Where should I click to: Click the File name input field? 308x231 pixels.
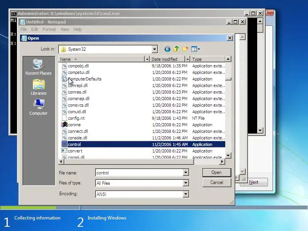(x=139, y=173)
